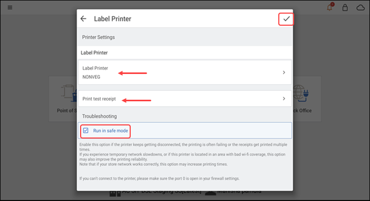Click the Troubleshooting section heading
370x201 pixels.
pyautogui.click(x=99, y=116)
